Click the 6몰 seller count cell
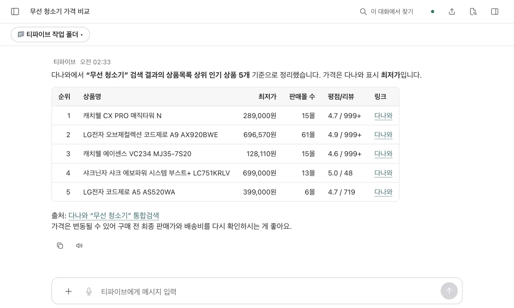514x308 pixels. (x=310, y=192)
